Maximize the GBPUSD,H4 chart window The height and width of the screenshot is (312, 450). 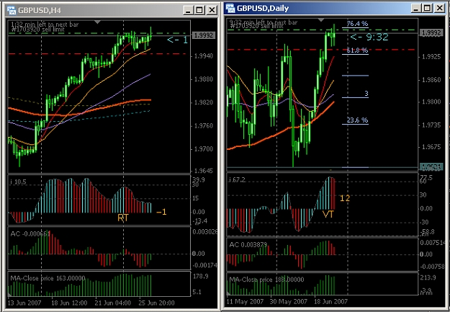199,11
